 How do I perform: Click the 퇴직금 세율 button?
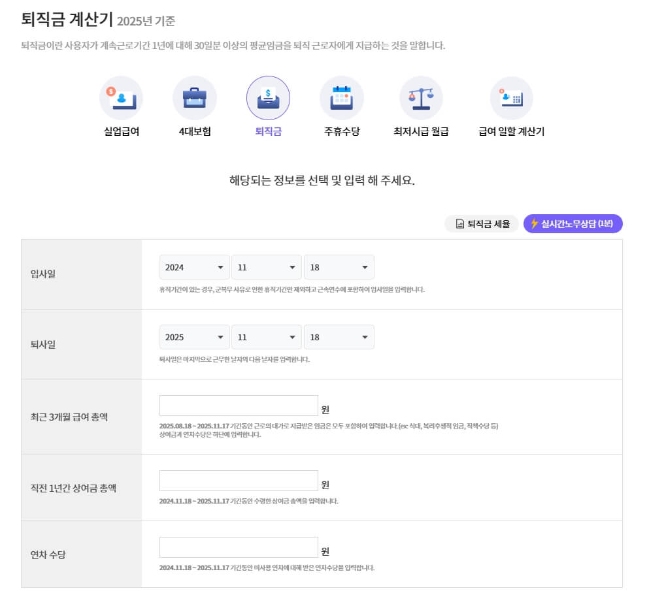click(x=481, y=223)
